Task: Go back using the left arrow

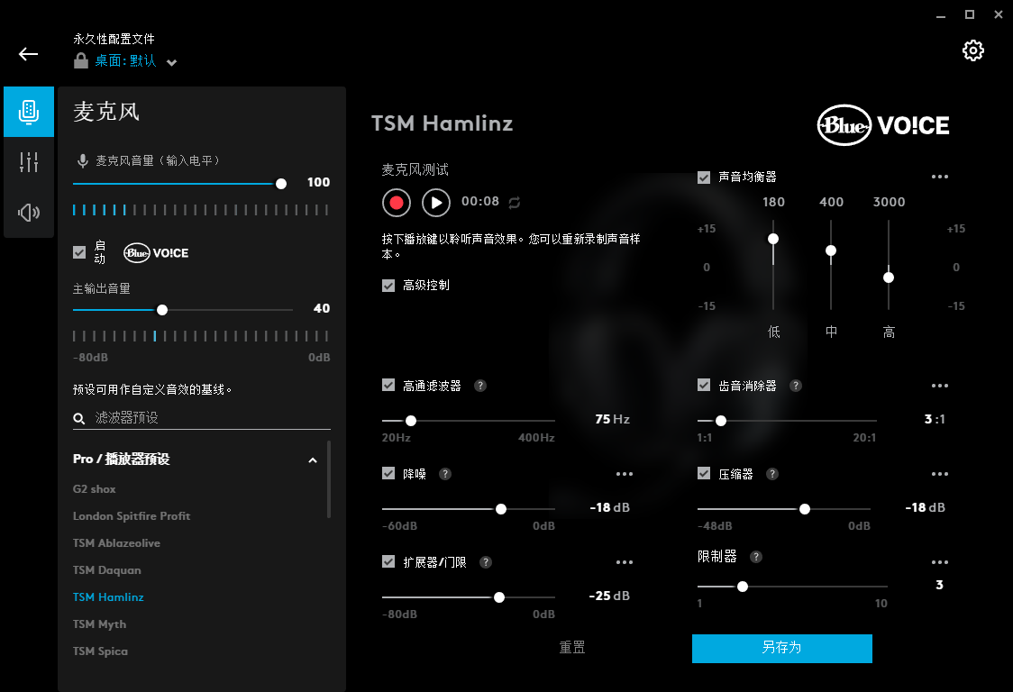Action: coord(28,54)
